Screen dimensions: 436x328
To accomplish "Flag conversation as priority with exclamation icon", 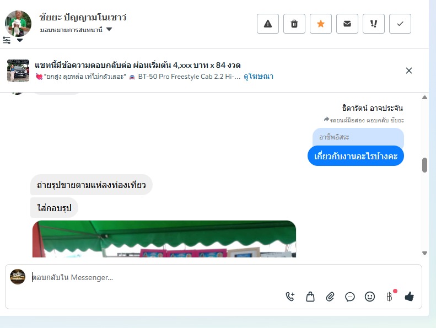I will click(x=373, y=24).
